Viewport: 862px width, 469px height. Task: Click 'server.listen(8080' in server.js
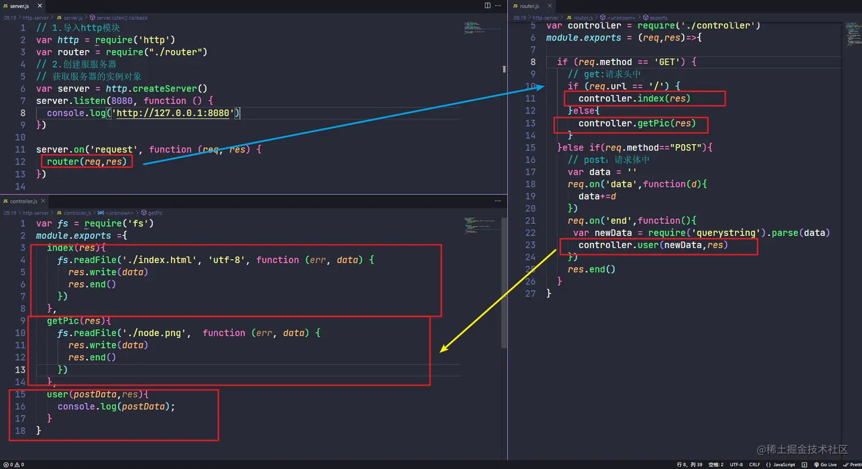point(84,101)
